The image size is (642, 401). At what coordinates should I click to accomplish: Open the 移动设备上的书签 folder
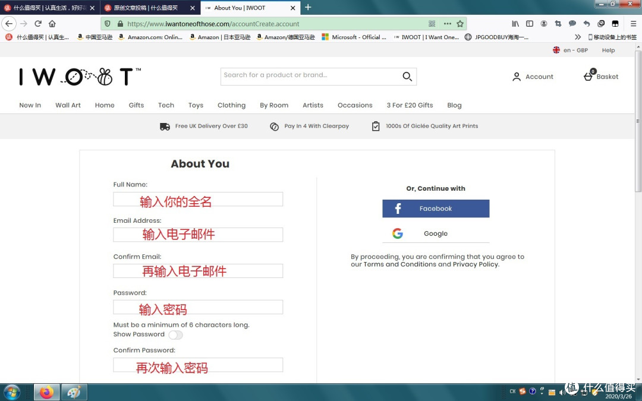coord(612,37)
